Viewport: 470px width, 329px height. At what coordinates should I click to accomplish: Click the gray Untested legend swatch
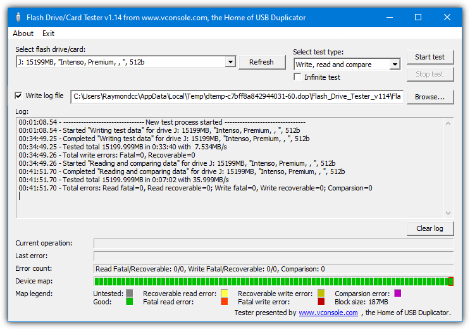[x=130, y=293]
